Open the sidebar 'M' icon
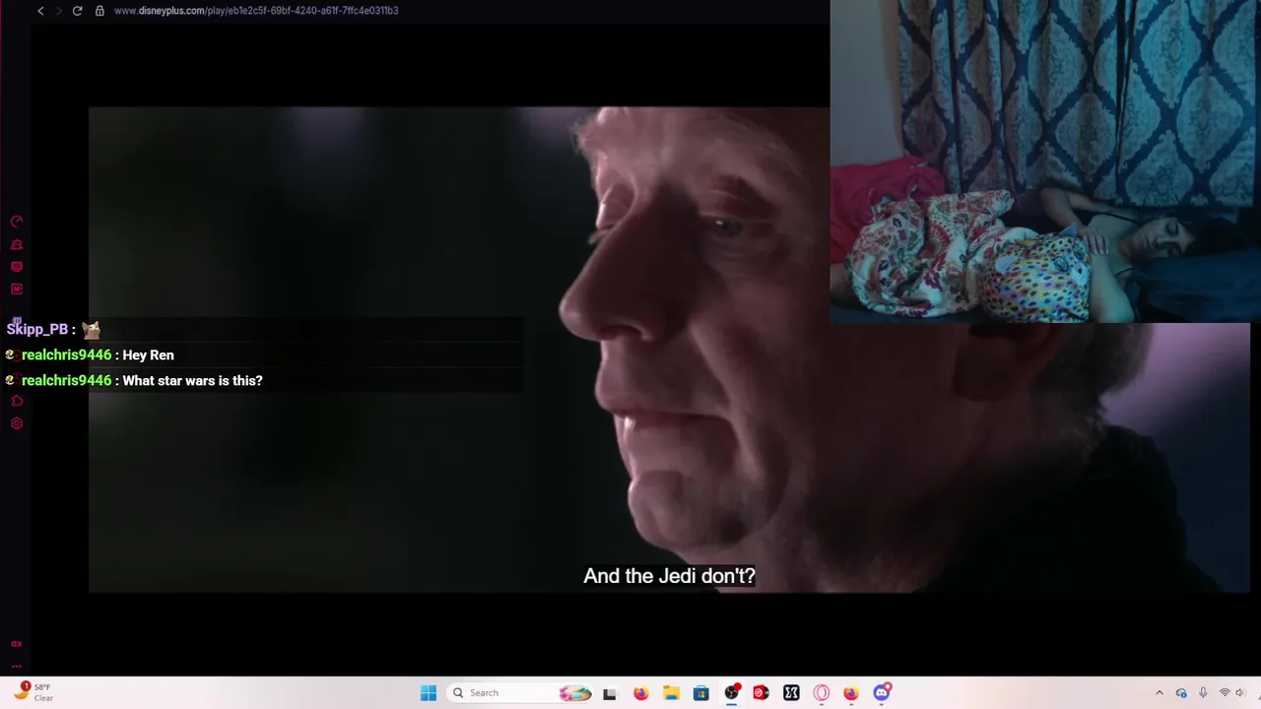 click(16, 289)
